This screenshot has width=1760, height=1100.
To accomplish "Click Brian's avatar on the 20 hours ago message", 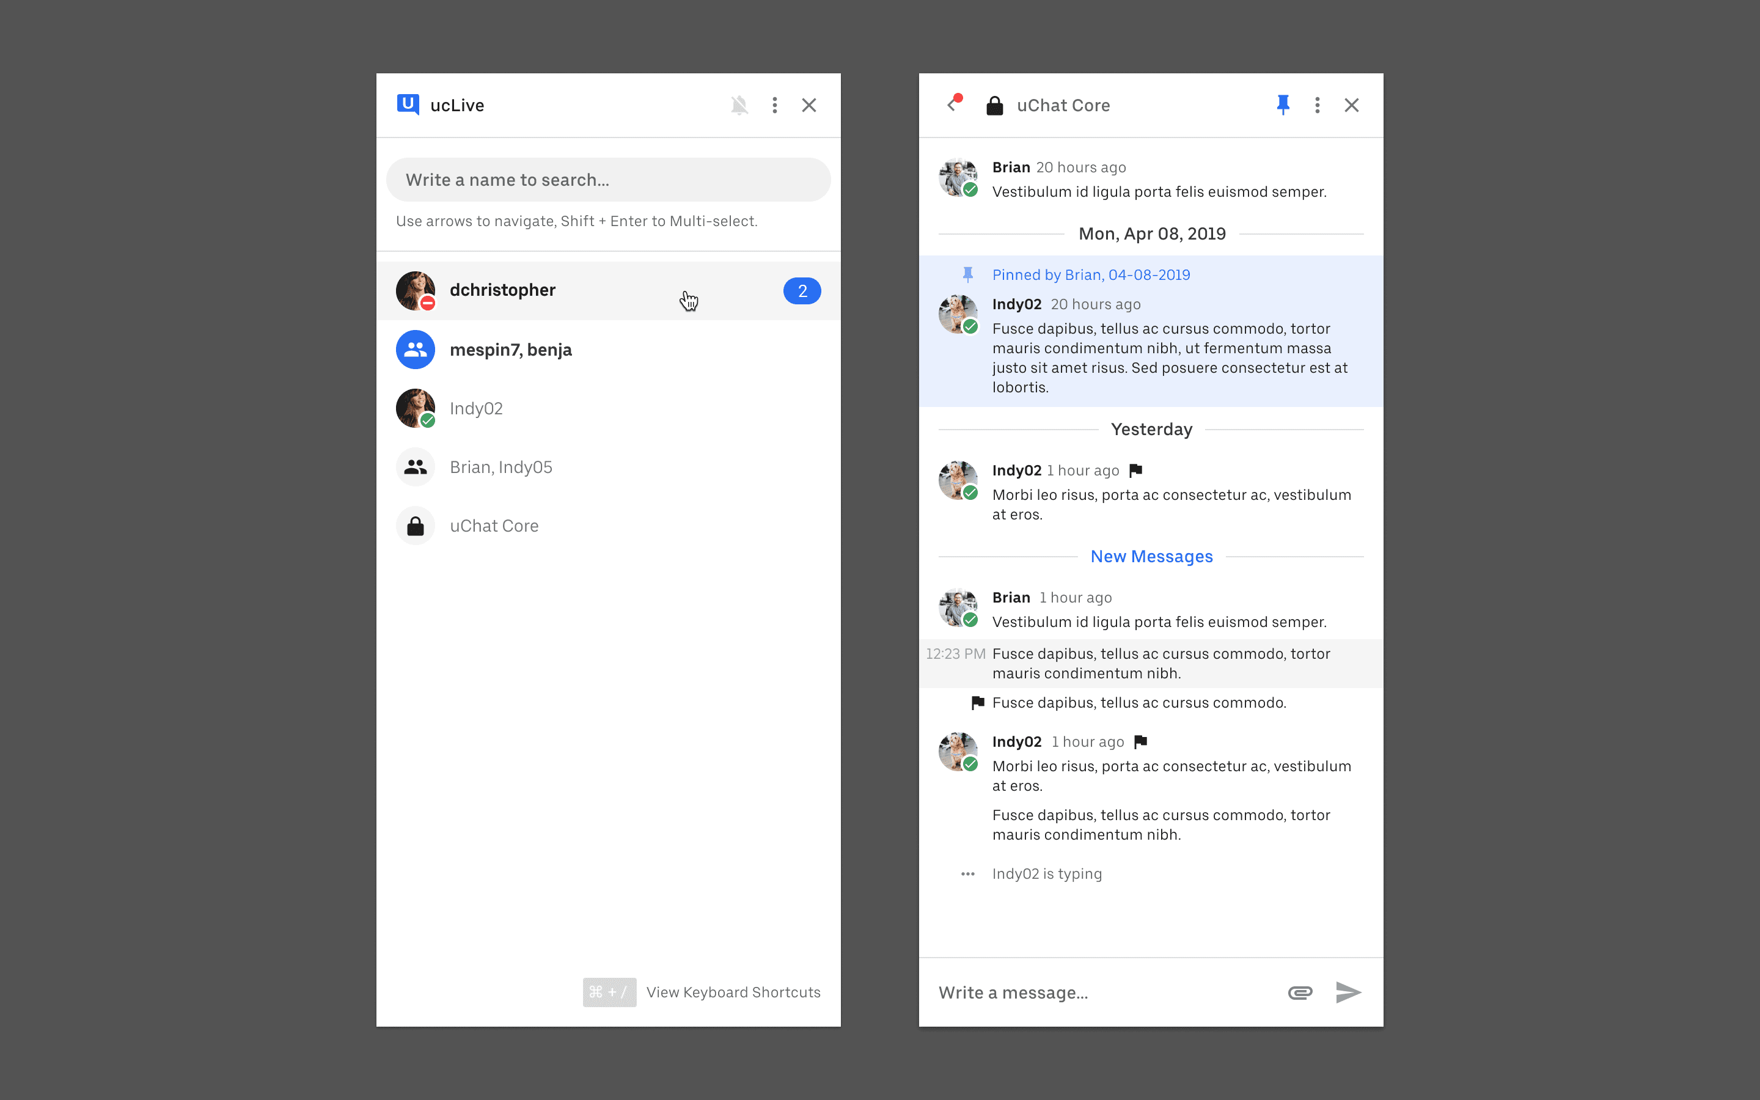I will (x=958, y=177).
